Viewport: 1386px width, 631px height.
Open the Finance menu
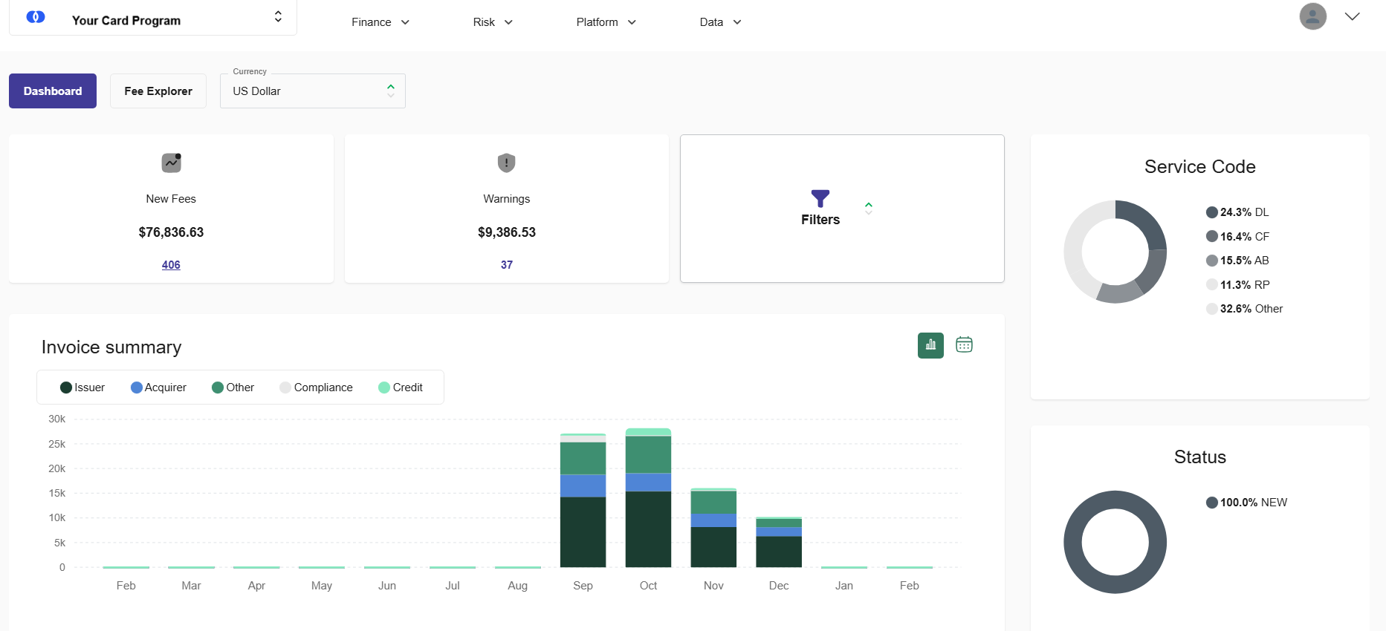click(x=380, y=22)
